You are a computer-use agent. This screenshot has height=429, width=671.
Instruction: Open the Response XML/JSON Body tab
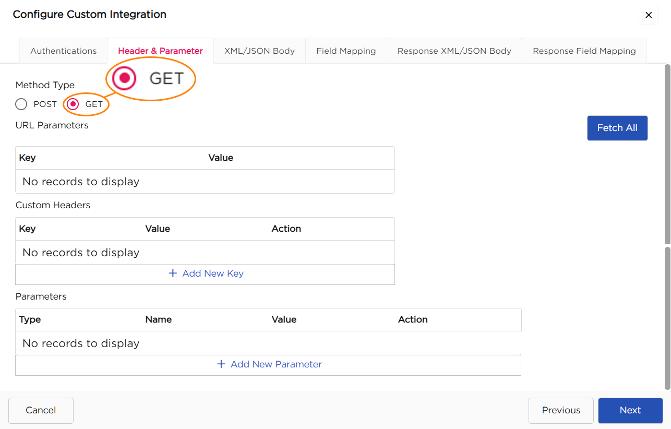454,51
